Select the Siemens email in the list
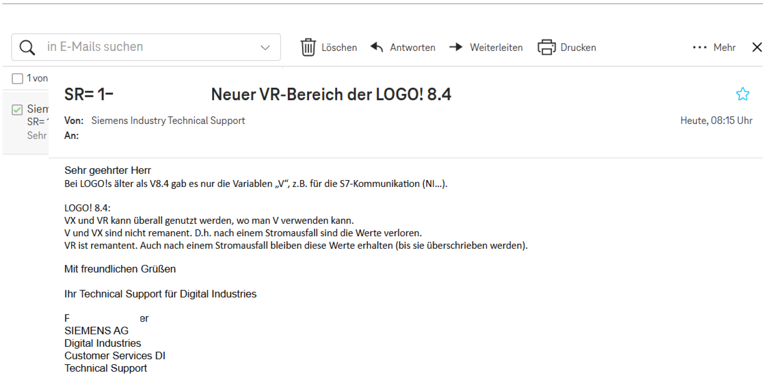The image size is (763, 385). [x=37, y=122]
